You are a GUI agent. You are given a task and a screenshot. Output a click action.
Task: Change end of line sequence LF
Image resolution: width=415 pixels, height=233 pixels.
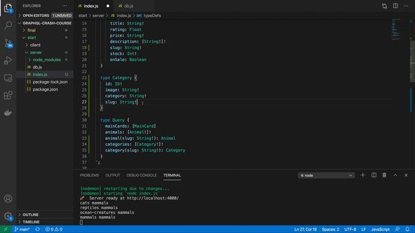pos(364,229)
